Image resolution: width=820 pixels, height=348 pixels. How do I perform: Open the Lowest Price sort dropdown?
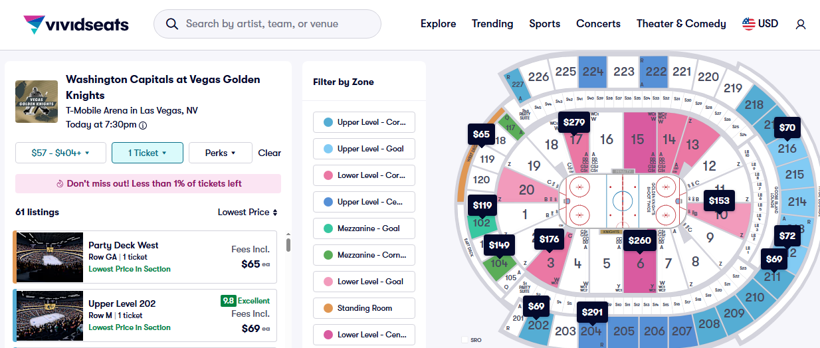click(x=247, y=213)
